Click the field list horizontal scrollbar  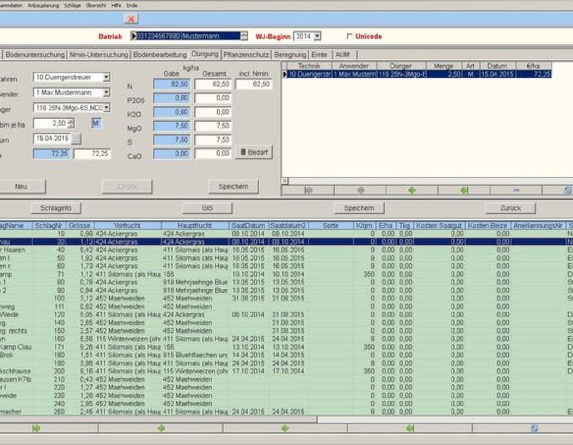click(158, 419)
